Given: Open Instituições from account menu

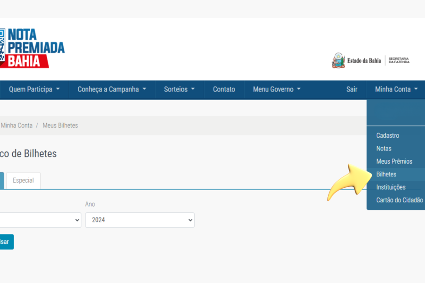Looking at the screenshot, I should tap(391, 187).
